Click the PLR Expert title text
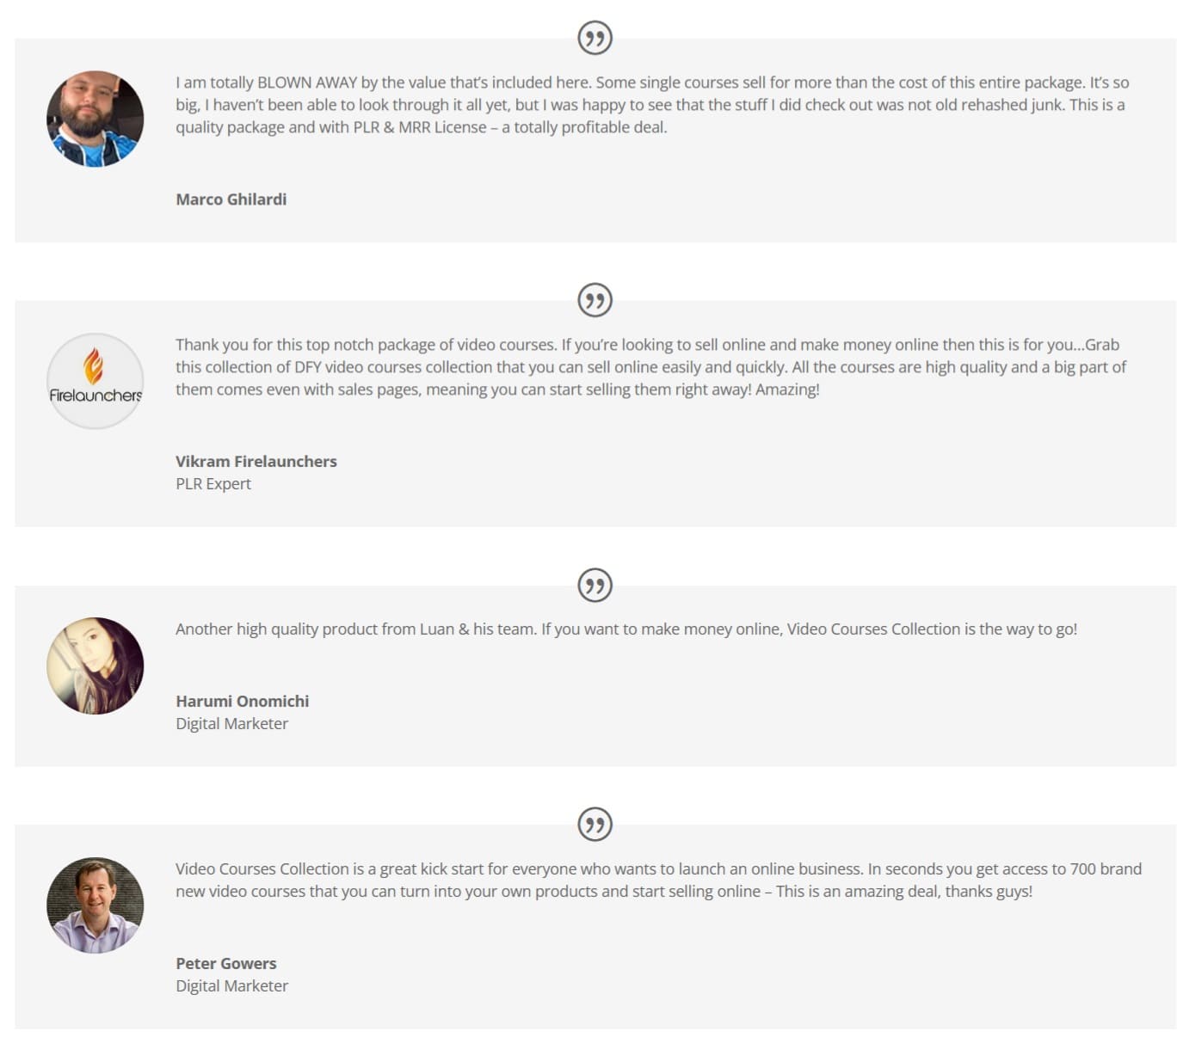1183x1043 pixels. [x=213, y=484]
